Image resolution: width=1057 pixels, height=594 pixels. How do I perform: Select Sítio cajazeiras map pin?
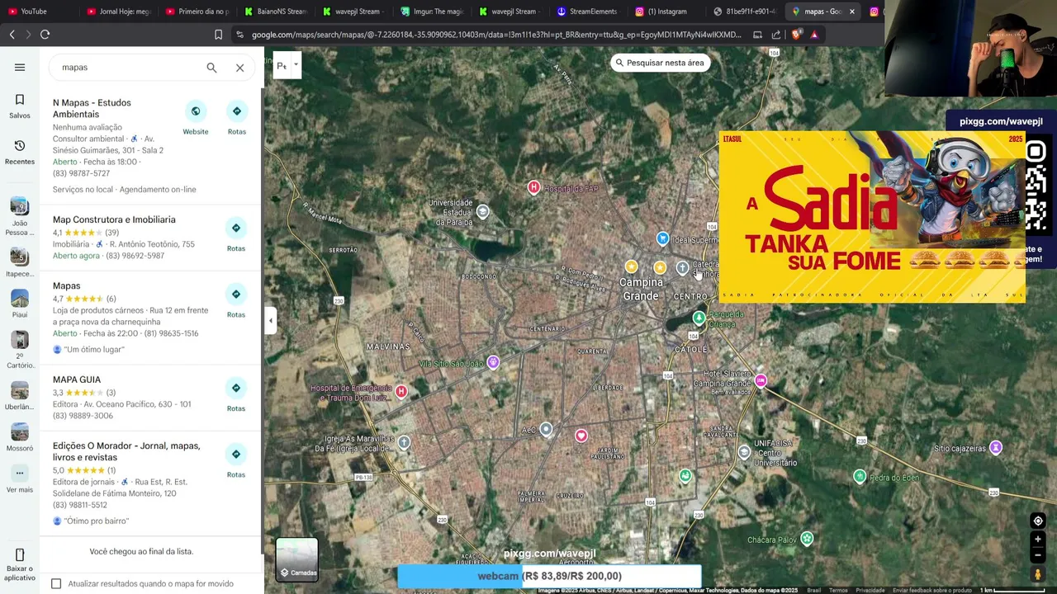[x=996, y=448]
